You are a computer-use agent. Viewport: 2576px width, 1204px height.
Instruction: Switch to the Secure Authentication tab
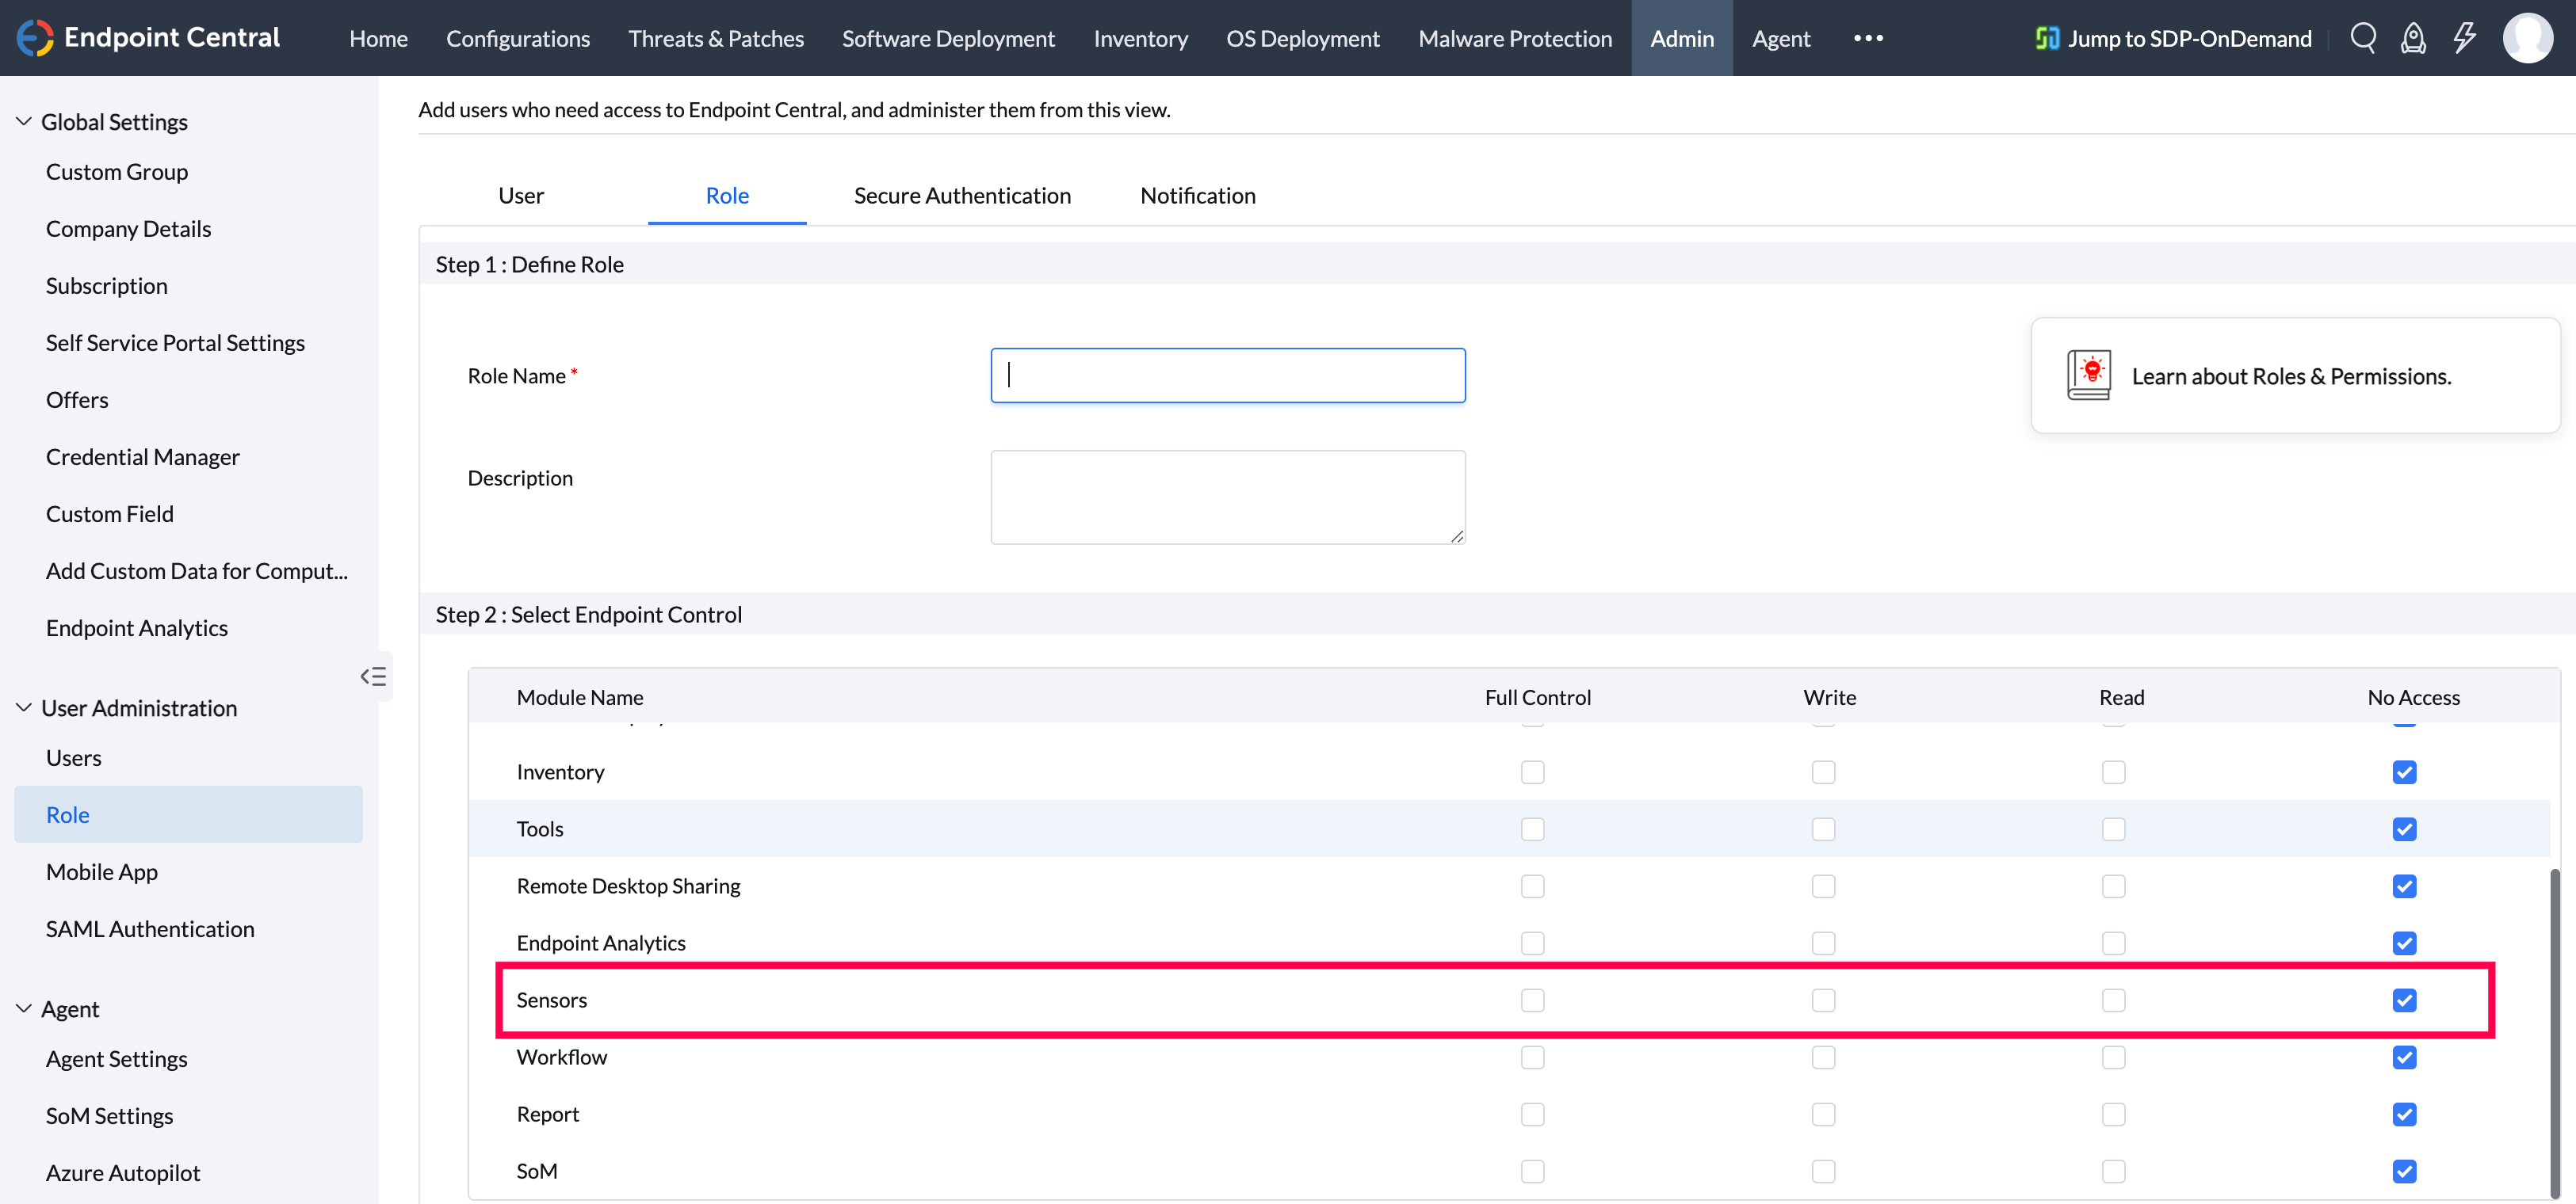coord(962,196)
